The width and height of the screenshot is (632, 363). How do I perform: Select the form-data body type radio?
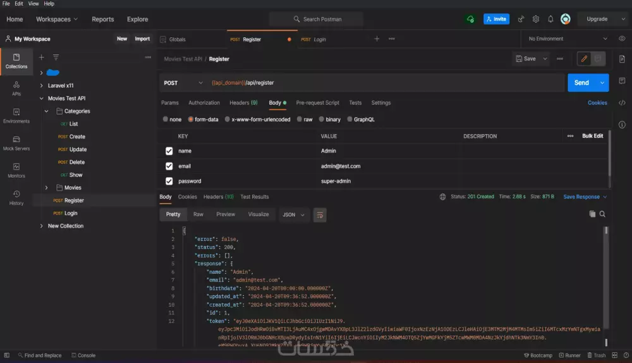191,120
